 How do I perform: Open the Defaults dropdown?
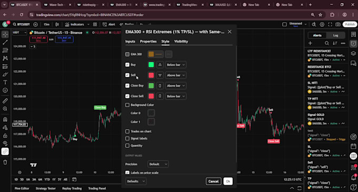coord(136,182)
